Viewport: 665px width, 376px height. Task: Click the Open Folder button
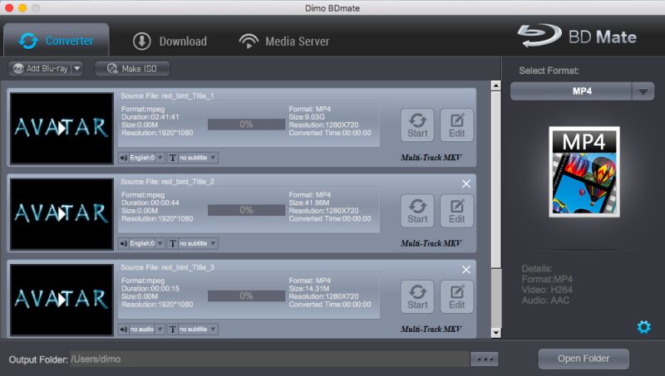584,359
